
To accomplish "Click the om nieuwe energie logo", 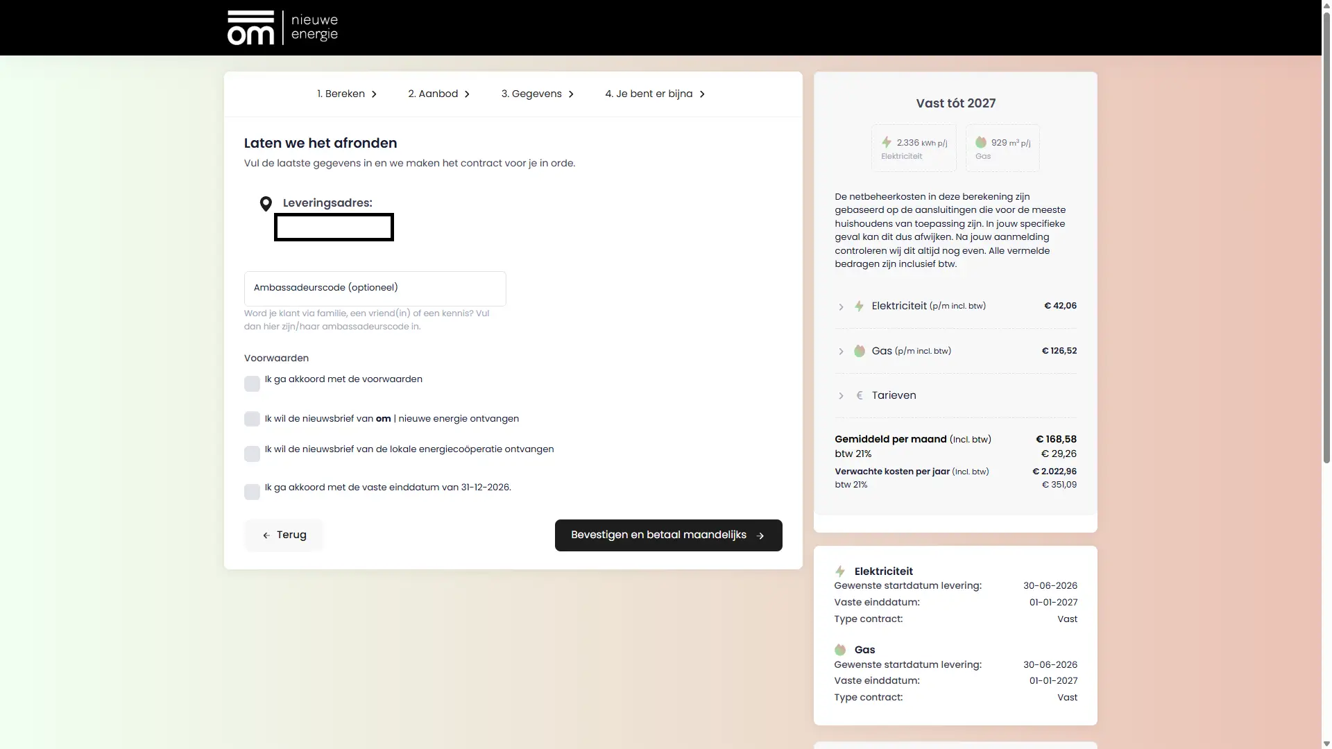I will point(282,28).
